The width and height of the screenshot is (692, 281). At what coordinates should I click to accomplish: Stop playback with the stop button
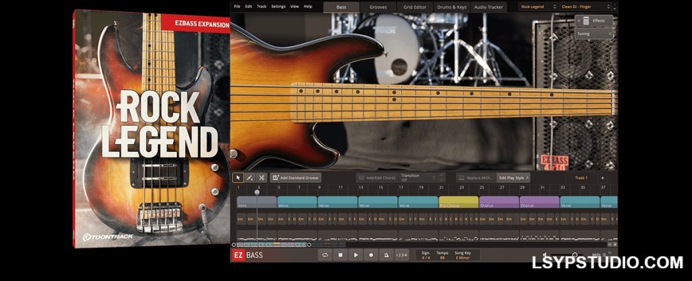(x=341, y=255)
